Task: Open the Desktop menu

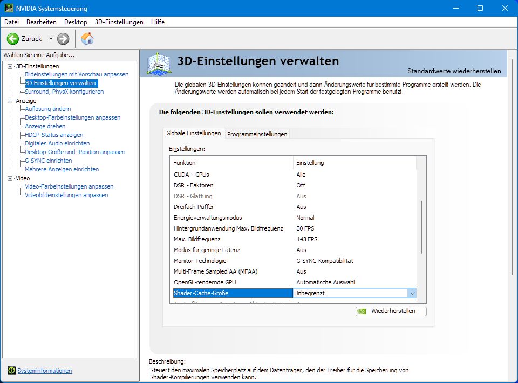Action: [76, 22]
